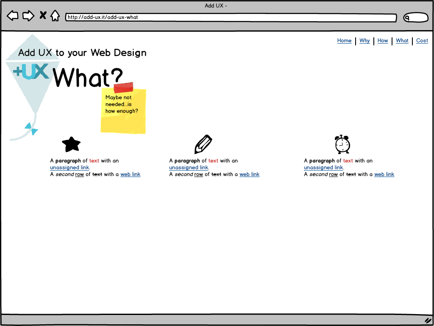Click italic 'second' word under alarm clock
The width and height of the screenshot is (434, 326).
click(x=319, y=174)
